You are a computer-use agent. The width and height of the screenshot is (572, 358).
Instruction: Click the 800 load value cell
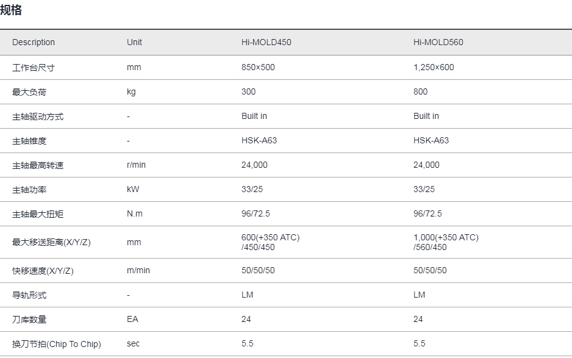pos(420,91)
